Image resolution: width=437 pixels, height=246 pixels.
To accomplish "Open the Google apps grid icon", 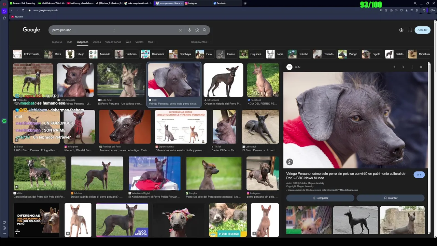I will [x=410, y=30].
